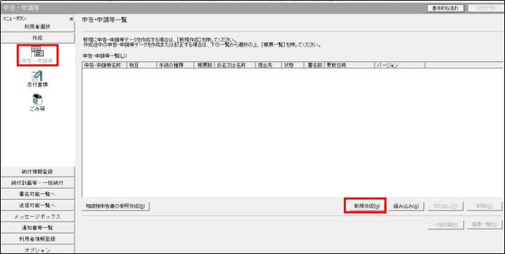The width and height of the screenshot is (505, 254).
Task: Click the 新規作成 button
Action: pyautogui.click(x=365, y=206)
